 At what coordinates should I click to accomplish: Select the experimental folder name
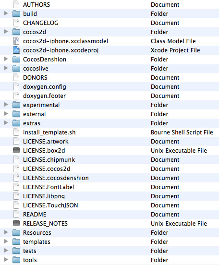tap(41, 105)
